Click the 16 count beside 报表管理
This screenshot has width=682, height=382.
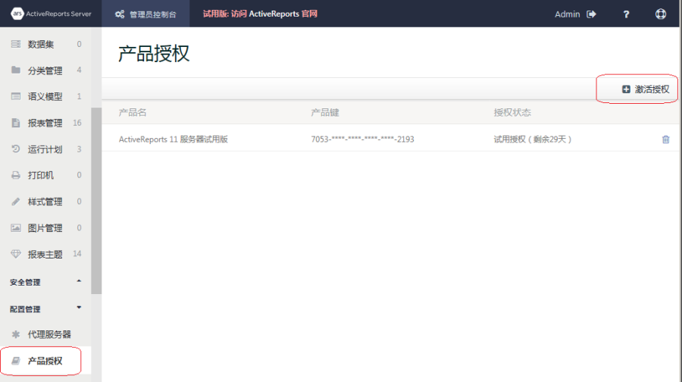(x=77, y=123)
